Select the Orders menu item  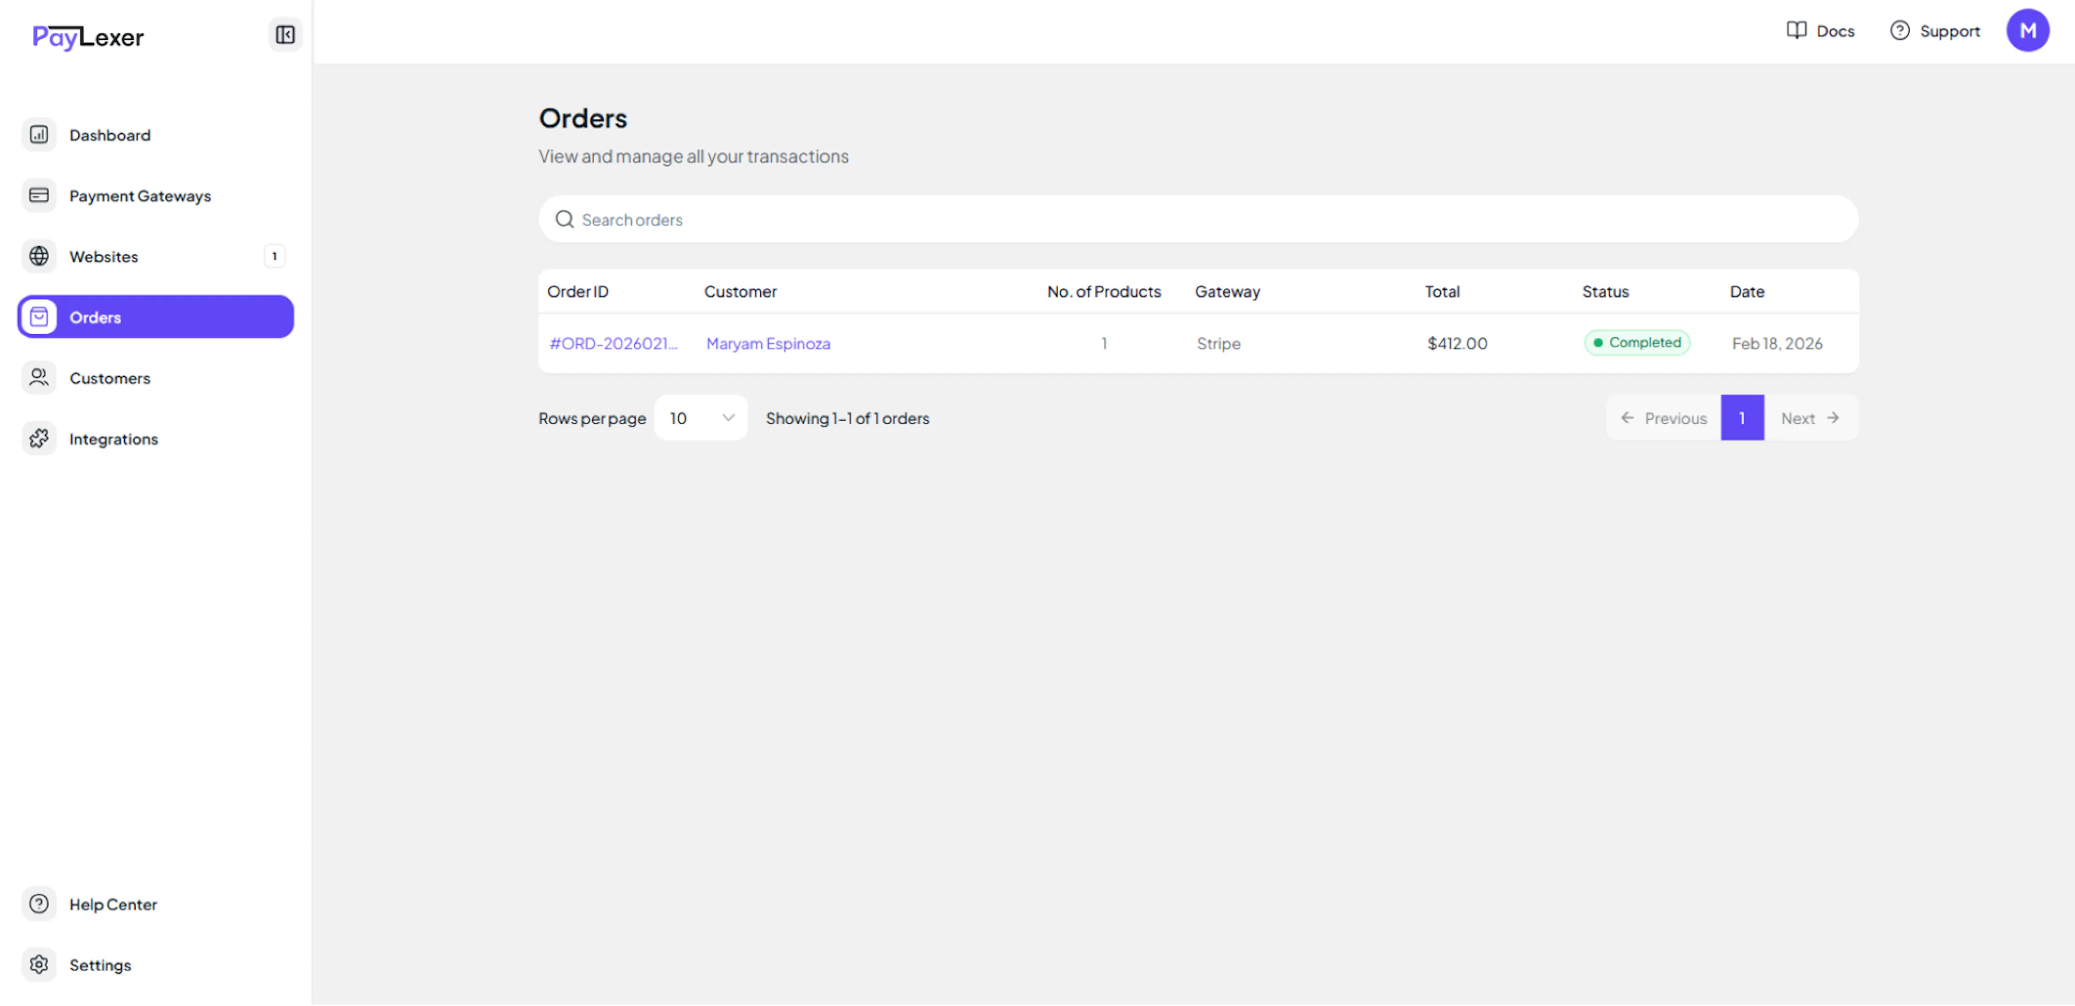156,317
